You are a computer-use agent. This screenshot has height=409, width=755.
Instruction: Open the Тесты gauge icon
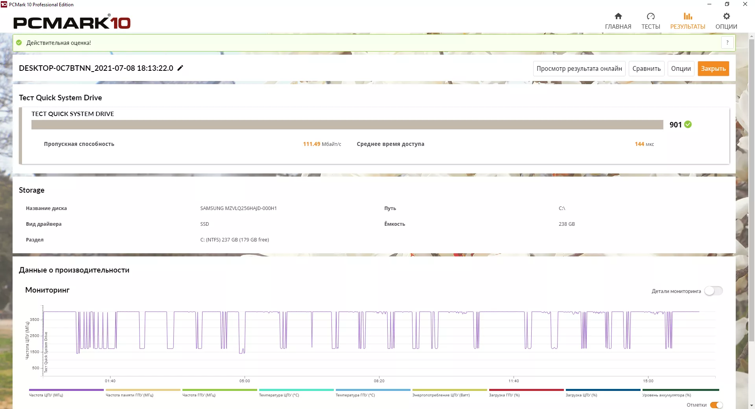[651, 16]
